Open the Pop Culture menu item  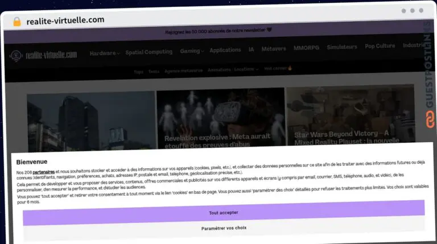click(x=380, y=46)
